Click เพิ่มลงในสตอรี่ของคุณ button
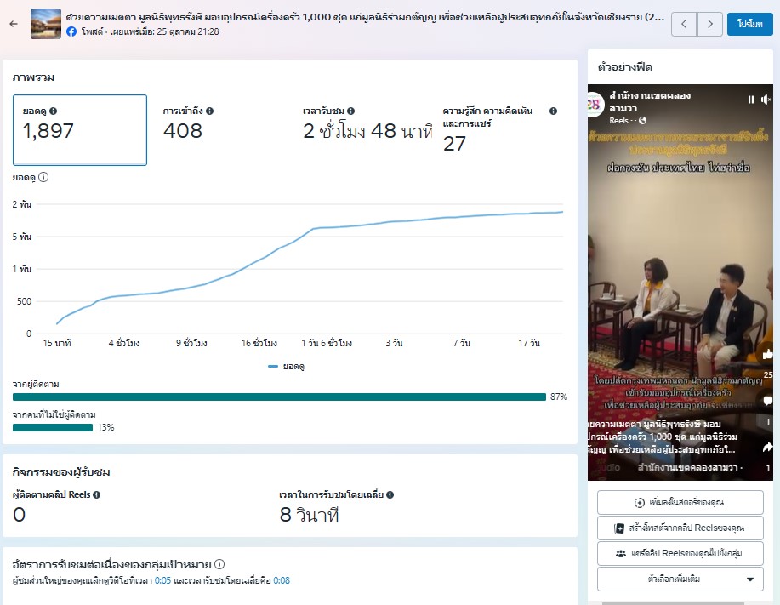780x605 pixels. coord(679,502)
